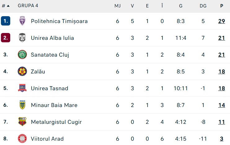Screen dimensions: 230x145
Task: Click the maroon second-place rank badge
Action: pos(6,38)
